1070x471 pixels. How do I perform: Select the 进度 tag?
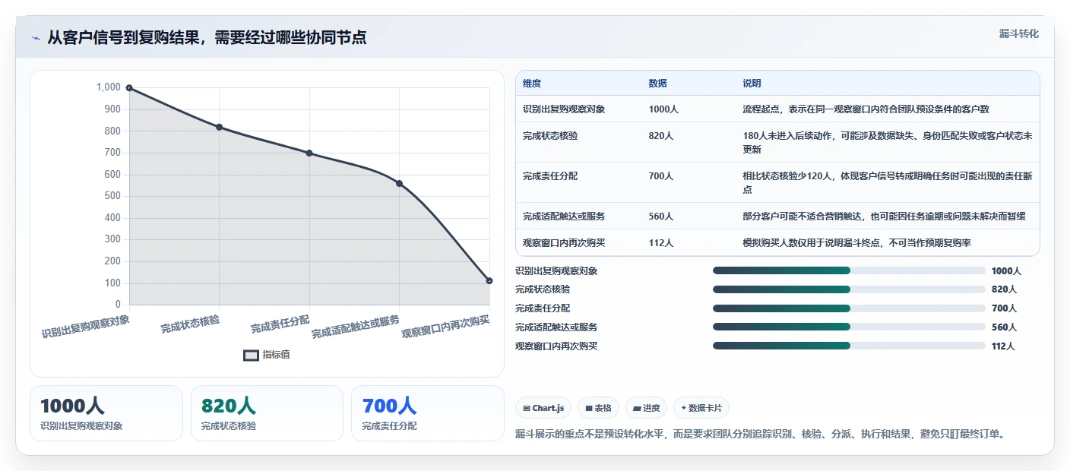[646, 408]
